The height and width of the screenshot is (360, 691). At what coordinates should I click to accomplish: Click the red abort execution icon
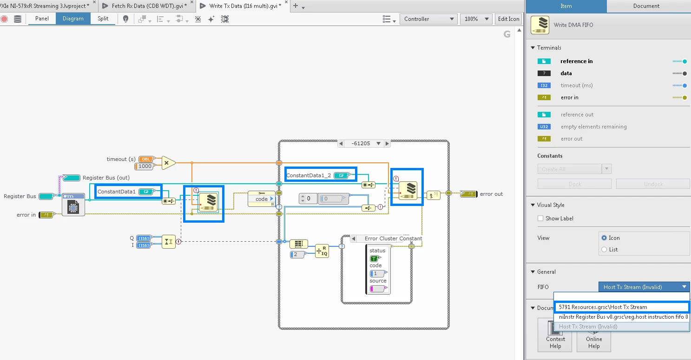point(4,19)
